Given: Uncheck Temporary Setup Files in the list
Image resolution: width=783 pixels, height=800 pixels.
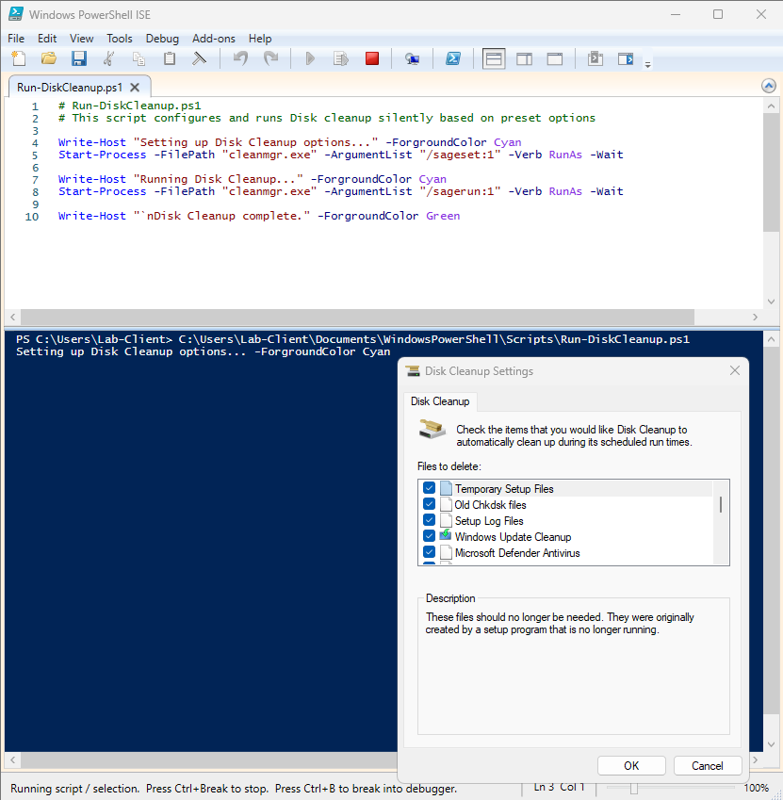Looking at the screenshot, I should [x=430, y=488].
